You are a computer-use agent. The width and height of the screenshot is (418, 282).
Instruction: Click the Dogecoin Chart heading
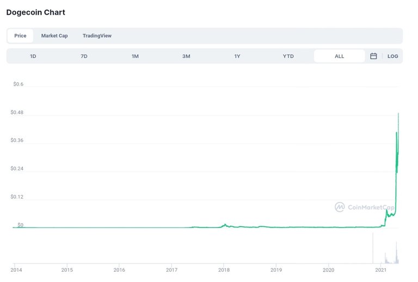point(36,13)
